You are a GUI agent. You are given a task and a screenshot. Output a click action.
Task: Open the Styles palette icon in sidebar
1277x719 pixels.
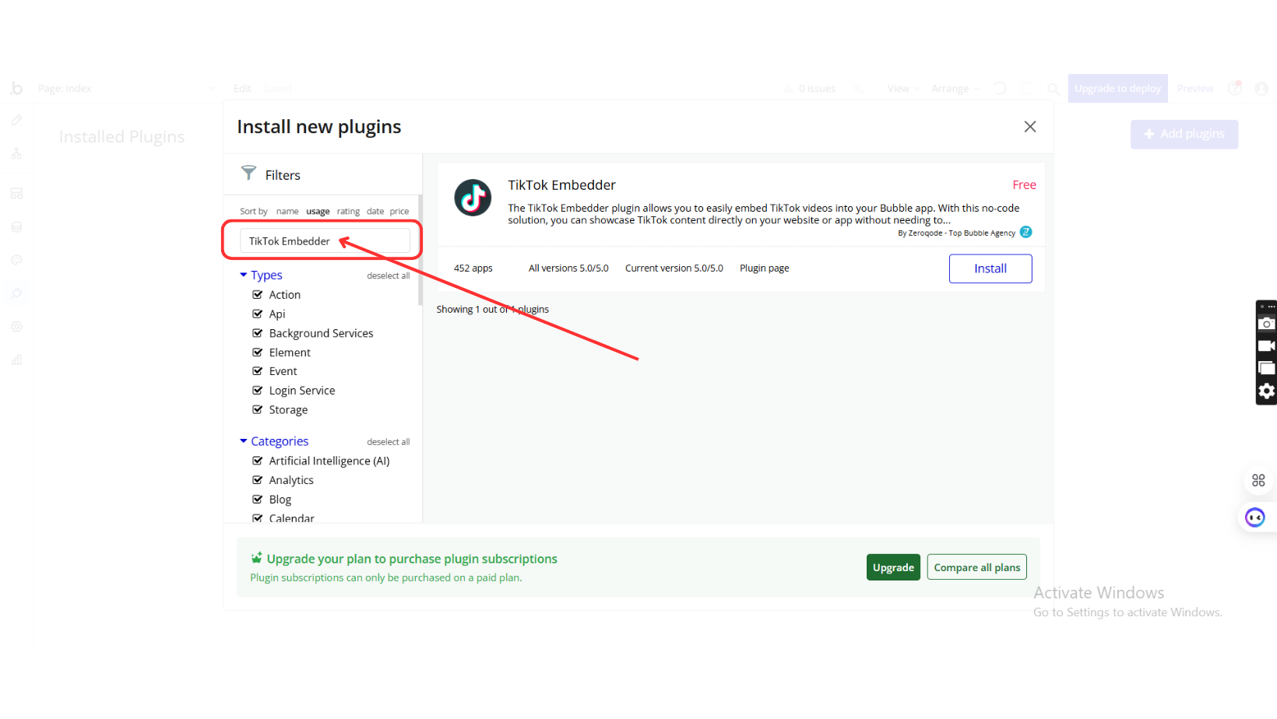16,260
